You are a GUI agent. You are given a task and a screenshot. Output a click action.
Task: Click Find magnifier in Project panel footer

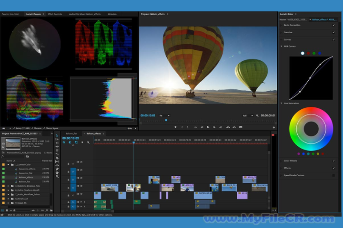(x=47, y=210)
